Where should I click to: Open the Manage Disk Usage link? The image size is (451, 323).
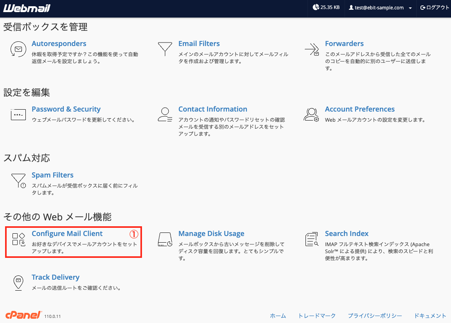tap(211, 234)
